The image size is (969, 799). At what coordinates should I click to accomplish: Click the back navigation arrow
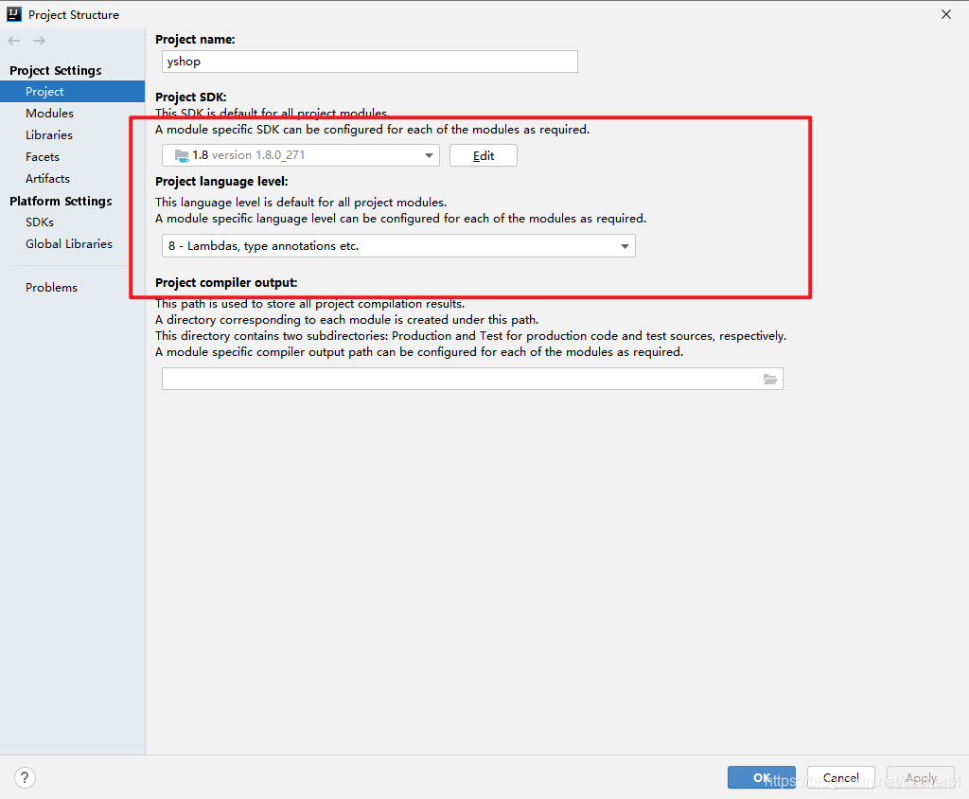coord(13,40)
